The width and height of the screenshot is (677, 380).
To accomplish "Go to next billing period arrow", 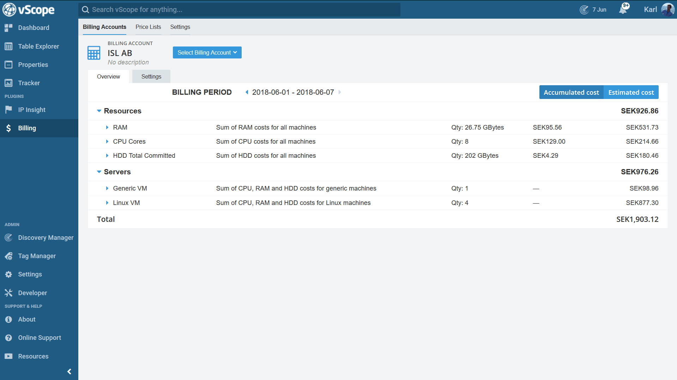I will 340,92.
